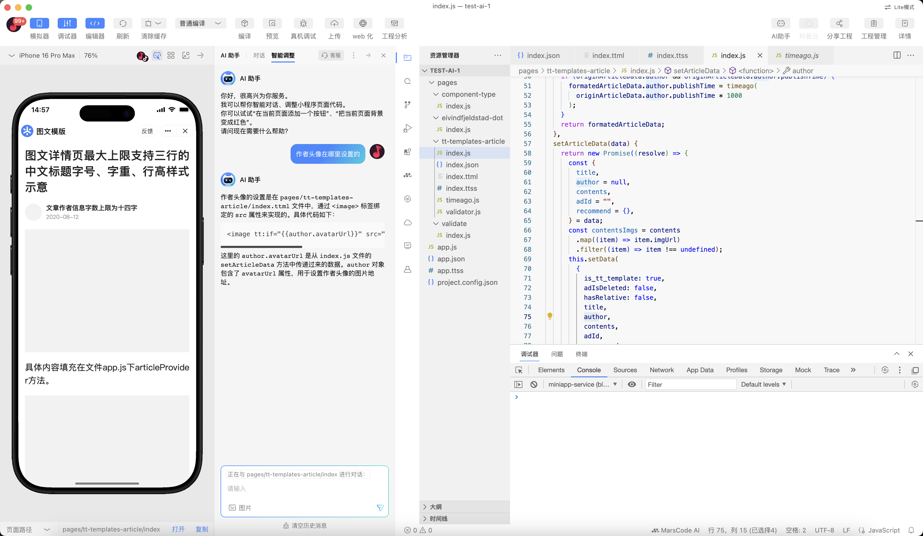This screenshot has height=536, width=923.
Task: Open the source control sidebar icon
Action: 407,105
